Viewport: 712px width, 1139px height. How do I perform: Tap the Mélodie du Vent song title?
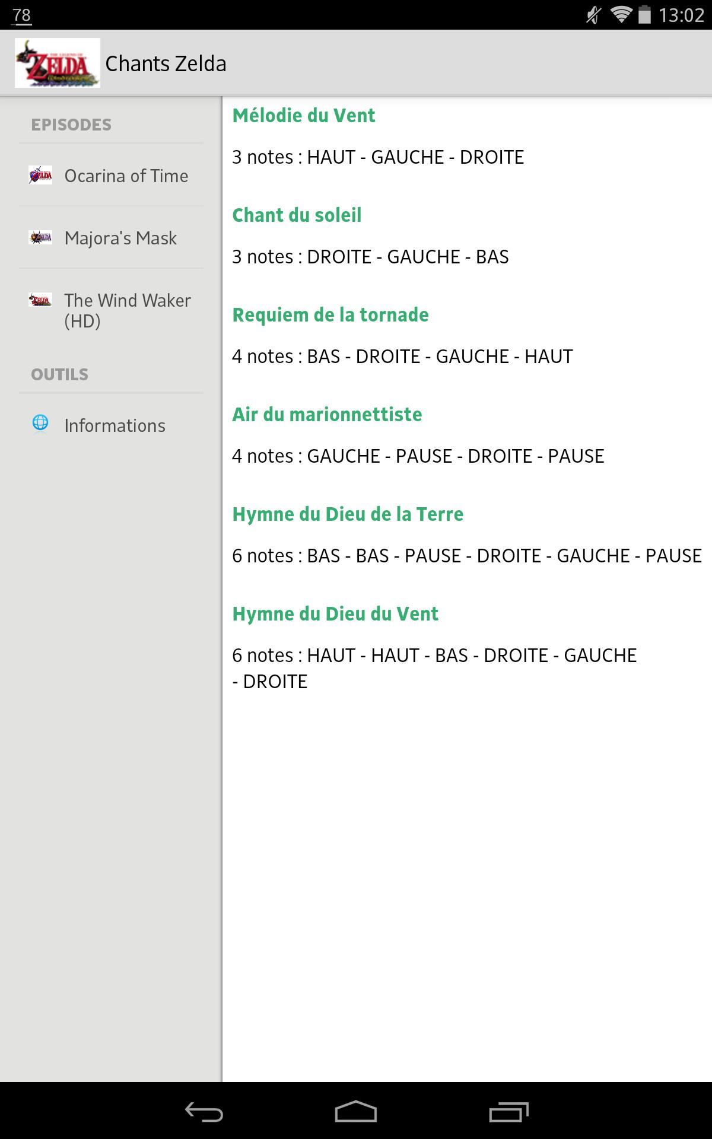304,116
